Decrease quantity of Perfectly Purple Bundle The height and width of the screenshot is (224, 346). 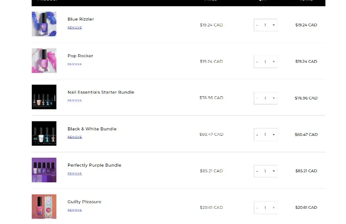click(x=257, y=171)
